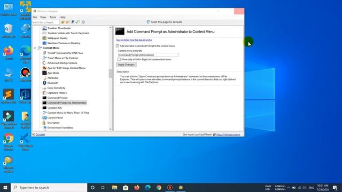Select App Mode tweak
The width and height of the screenshot is (342, 192).
(53, 73)
